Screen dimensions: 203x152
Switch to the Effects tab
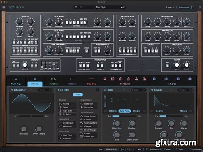[x=35, y=84]
